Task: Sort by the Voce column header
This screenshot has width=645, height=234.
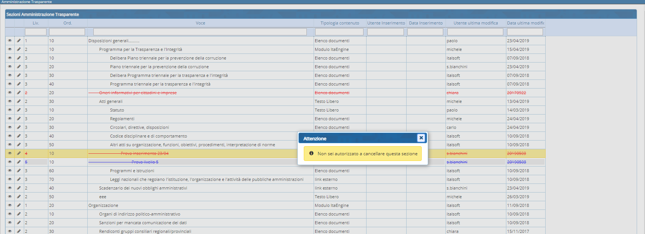Action: click(x=200, y=23)
